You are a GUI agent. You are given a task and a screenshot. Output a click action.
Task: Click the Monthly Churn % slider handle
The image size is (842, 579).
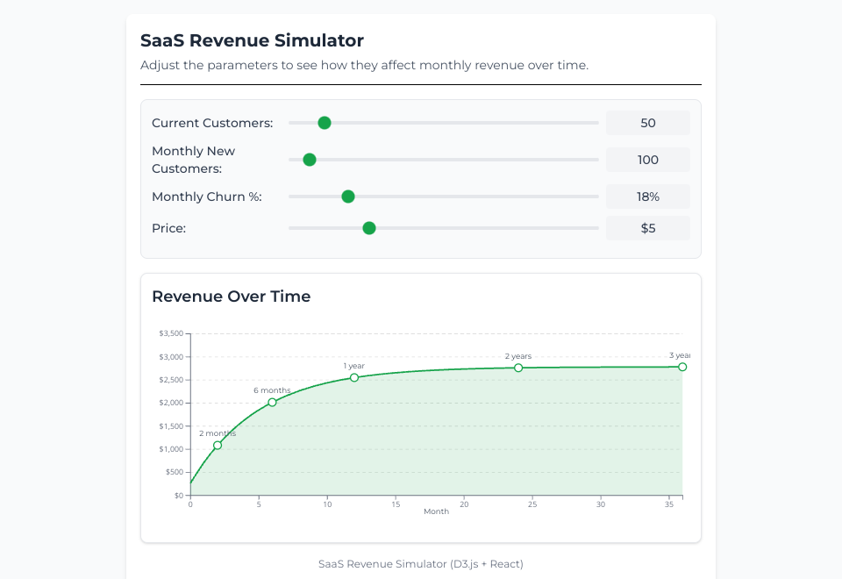coord(347,197)
